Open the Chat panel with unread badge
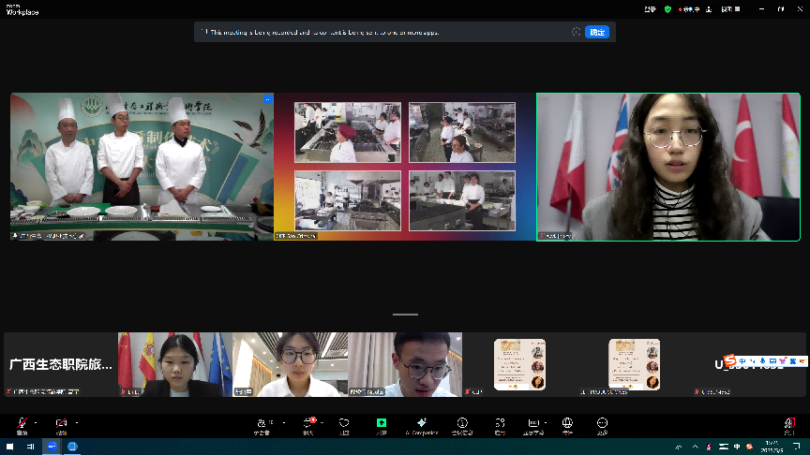Viewport: 810px width, 455px height. (x=307, y=422)
